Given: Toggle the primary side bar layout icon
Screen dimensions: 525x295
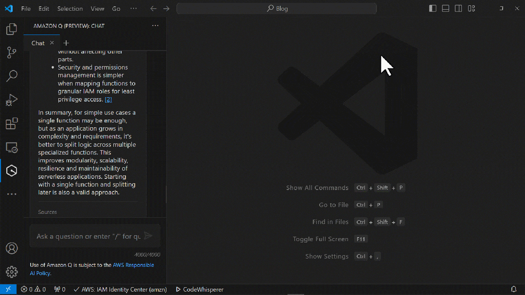Looking at the screenshot, I should pyautogui.click(x=433, y=8).
